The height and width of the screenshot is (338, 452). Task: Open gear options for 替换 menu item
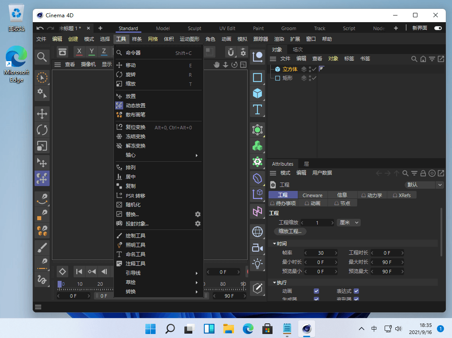tap(198, 214)
